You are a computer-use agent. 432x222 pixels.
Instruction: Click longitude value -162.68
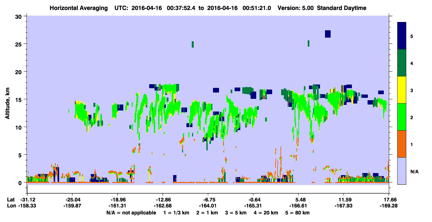tap(162, 206)
